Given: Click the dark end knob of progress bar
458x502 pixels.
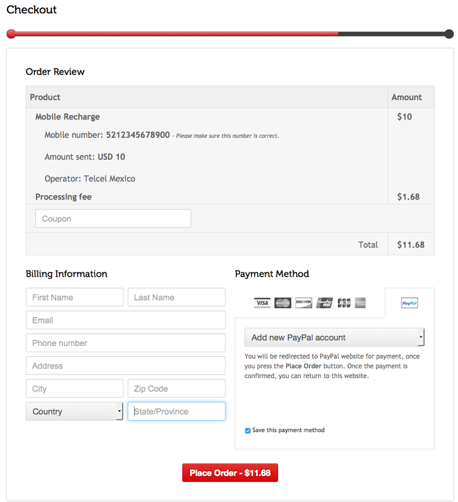Looking at the screenshot, I should [449, 34].
